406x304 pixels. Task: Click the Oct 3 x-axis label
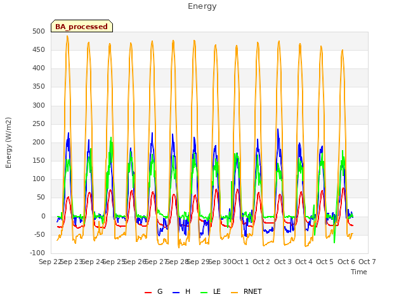click(283, 262)
